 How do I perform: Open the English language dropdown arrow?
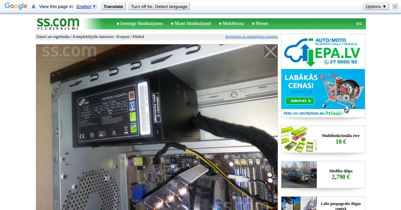(x=94, y=6)
